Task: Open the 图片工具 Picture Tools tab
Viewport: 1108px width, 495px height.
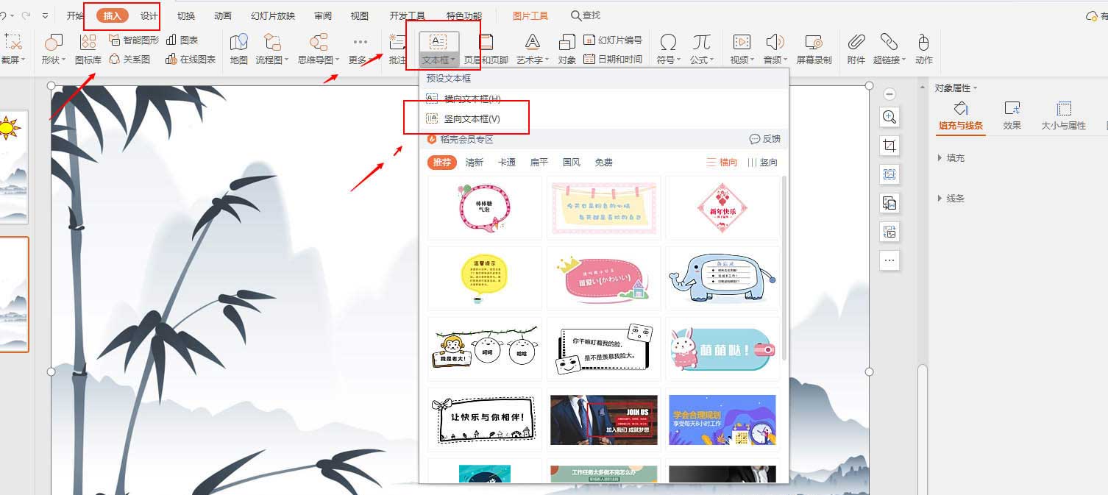Action: tap(530, 15)
